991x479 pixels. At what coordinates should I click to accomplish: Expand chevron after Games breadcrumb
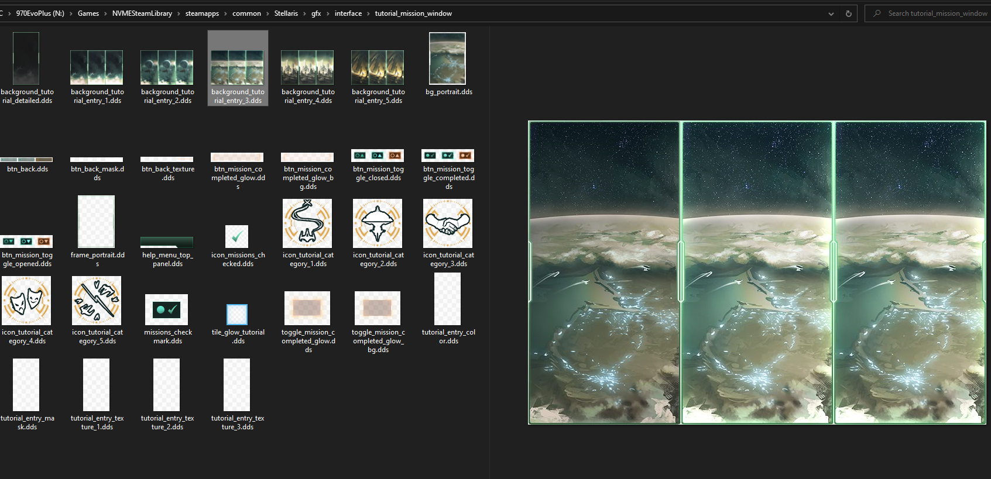(x=106, y=13)
